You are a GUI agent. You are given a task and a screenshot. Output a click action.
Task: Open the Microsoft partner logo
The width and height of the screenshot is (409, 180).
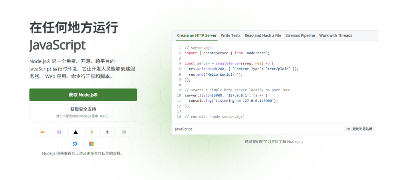pos(91,144)
